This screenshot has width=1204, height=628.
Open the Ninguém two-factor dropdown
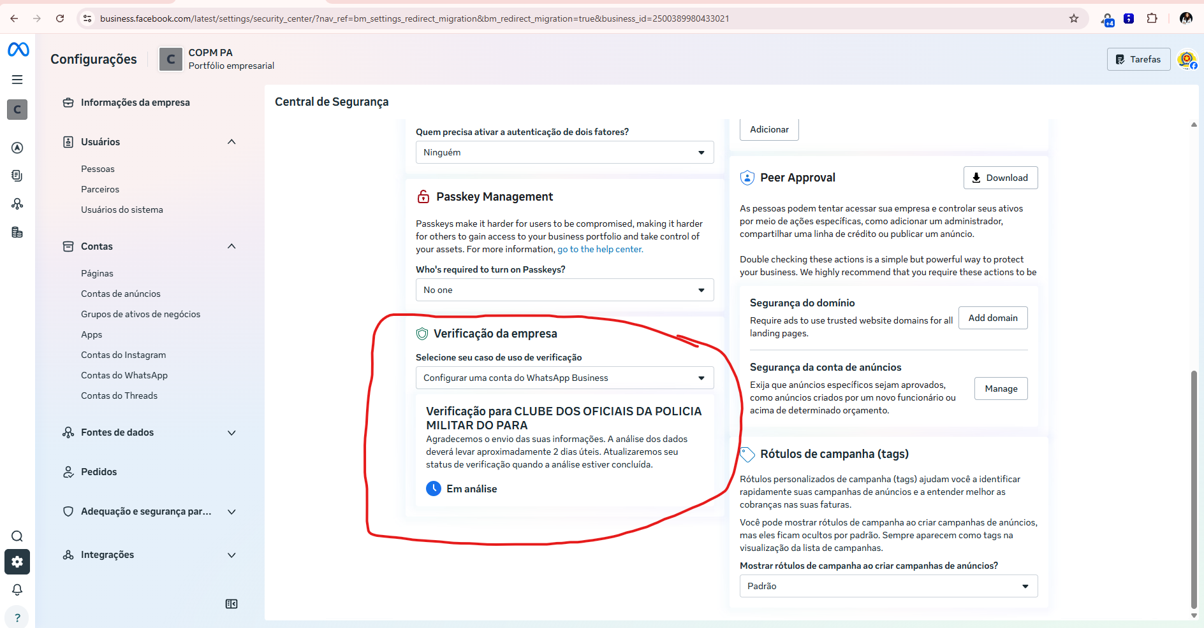[564, 152]
